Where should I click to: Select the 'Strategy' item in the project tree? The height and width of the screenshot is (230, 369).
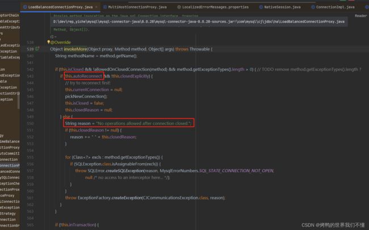pyautogui.click(x=8, y=214)
